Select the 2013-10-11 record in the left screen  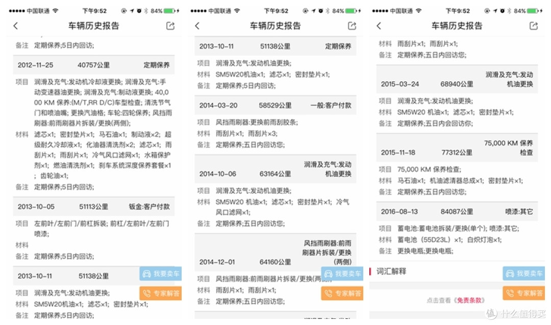tap(94, 276)
